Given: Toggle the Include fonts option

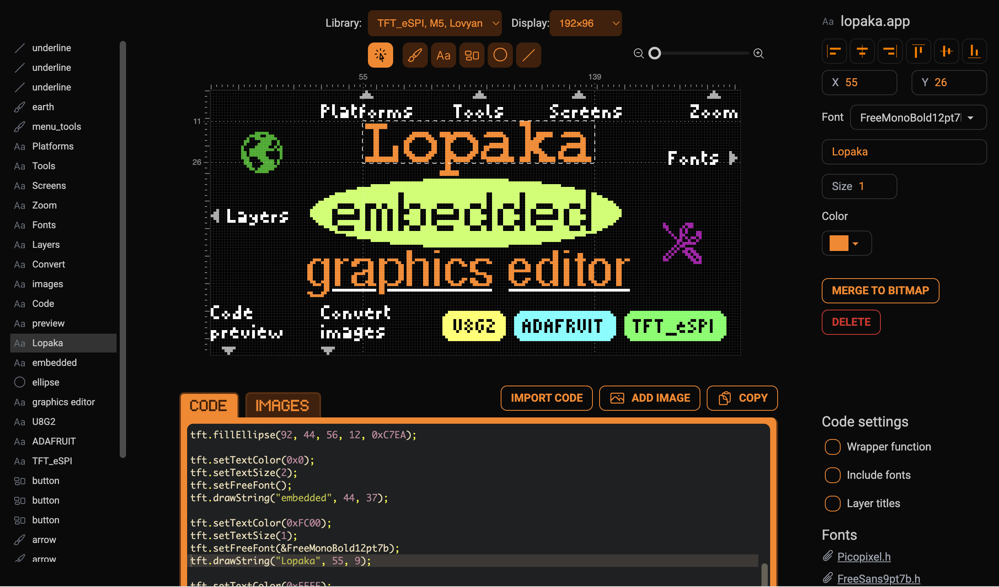Looking at the screenshot, I should point(832,475).
